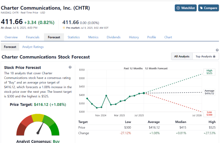Click the Analyst Consensus Buy label
The width and height of the screenshot is (223, 143).
point(38,141)
